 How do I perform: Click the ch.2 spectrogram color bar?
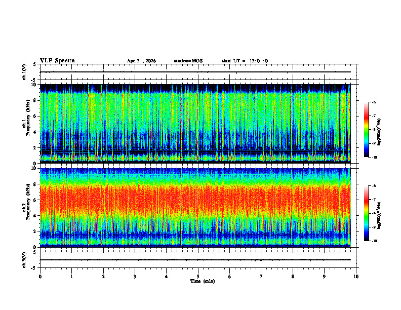366,213
